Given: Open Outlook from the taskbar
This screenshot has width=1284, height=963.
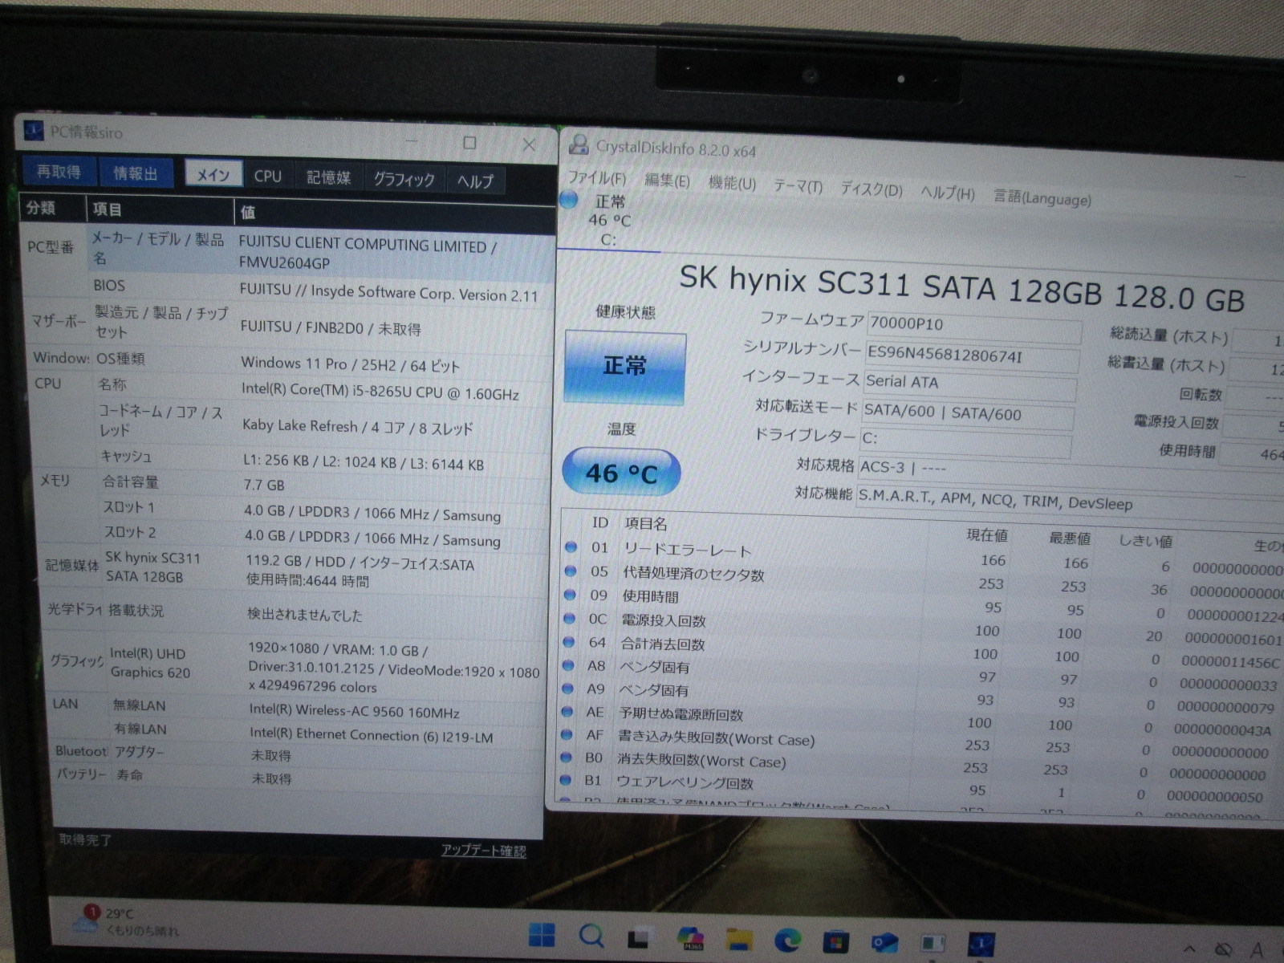Looking at the screenshot, I should 884,942.
